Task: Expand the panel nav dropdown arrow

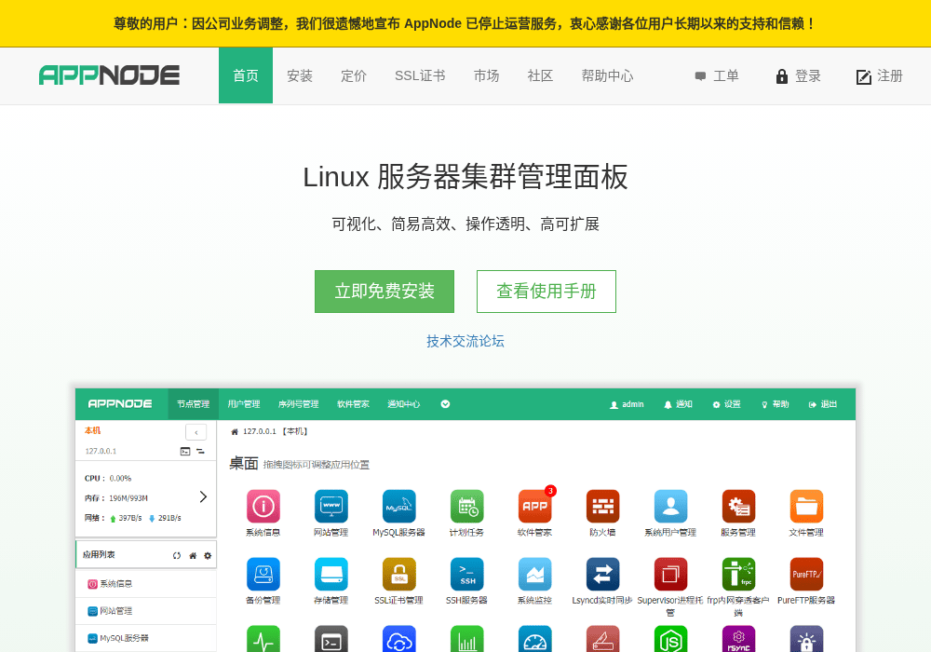Action: (x=445, y=404)
